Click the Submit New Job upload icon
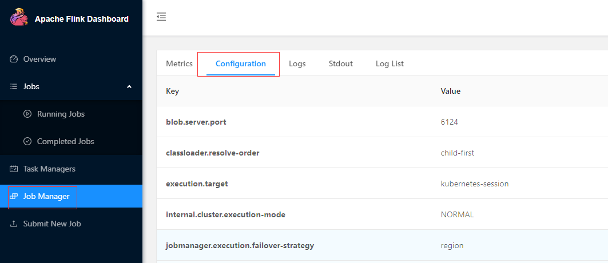This screenshot has width=608, height=263. tap(14, 224)
